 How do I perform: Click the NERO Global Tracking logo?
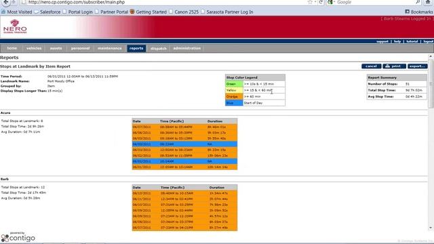pos(15,27)
